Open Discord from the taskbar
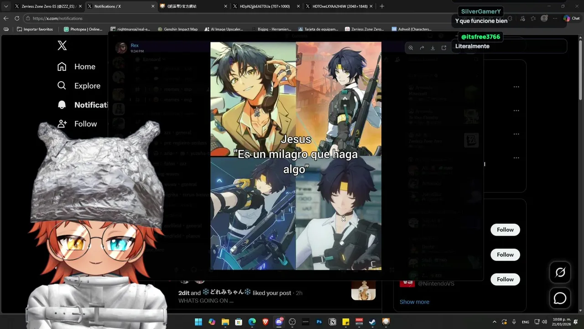584x329 pixels. 279,322
